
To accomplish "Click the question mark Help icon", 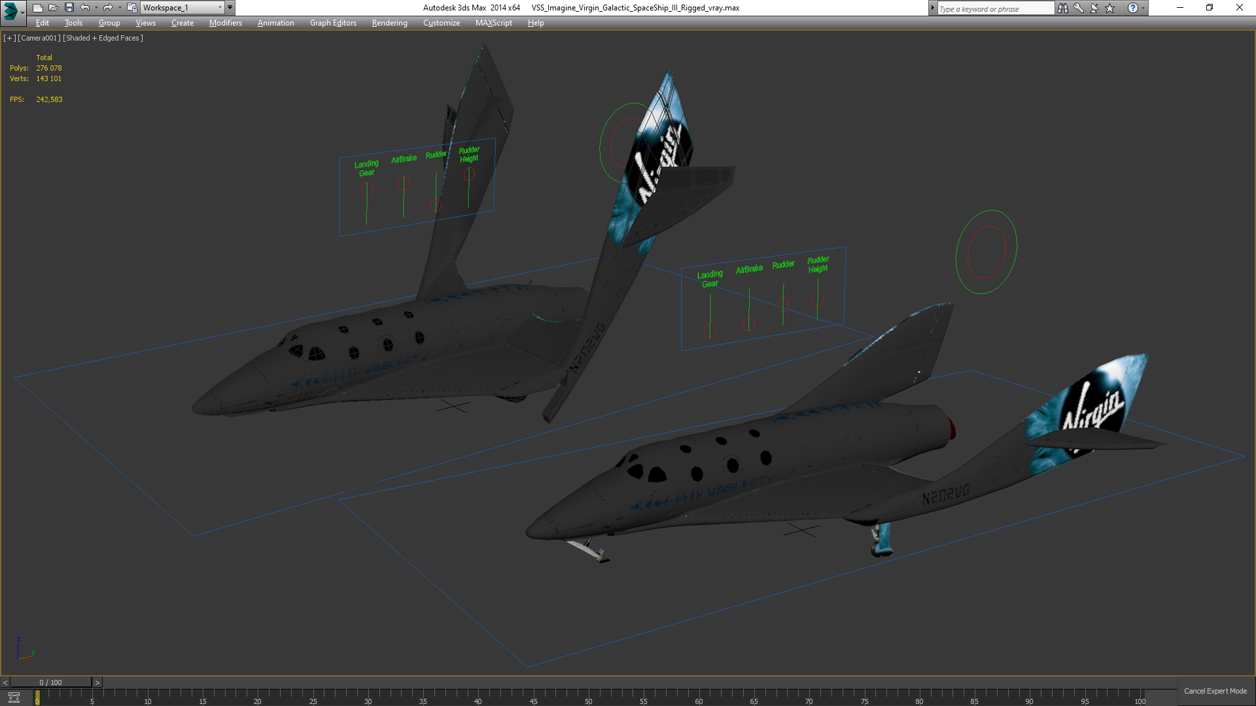I will click(1132, 8).
